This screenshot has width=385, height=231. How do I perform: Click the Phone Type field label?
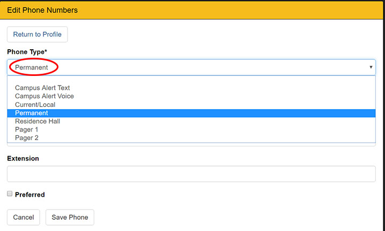pyautogui.click(x=27, y=52)
